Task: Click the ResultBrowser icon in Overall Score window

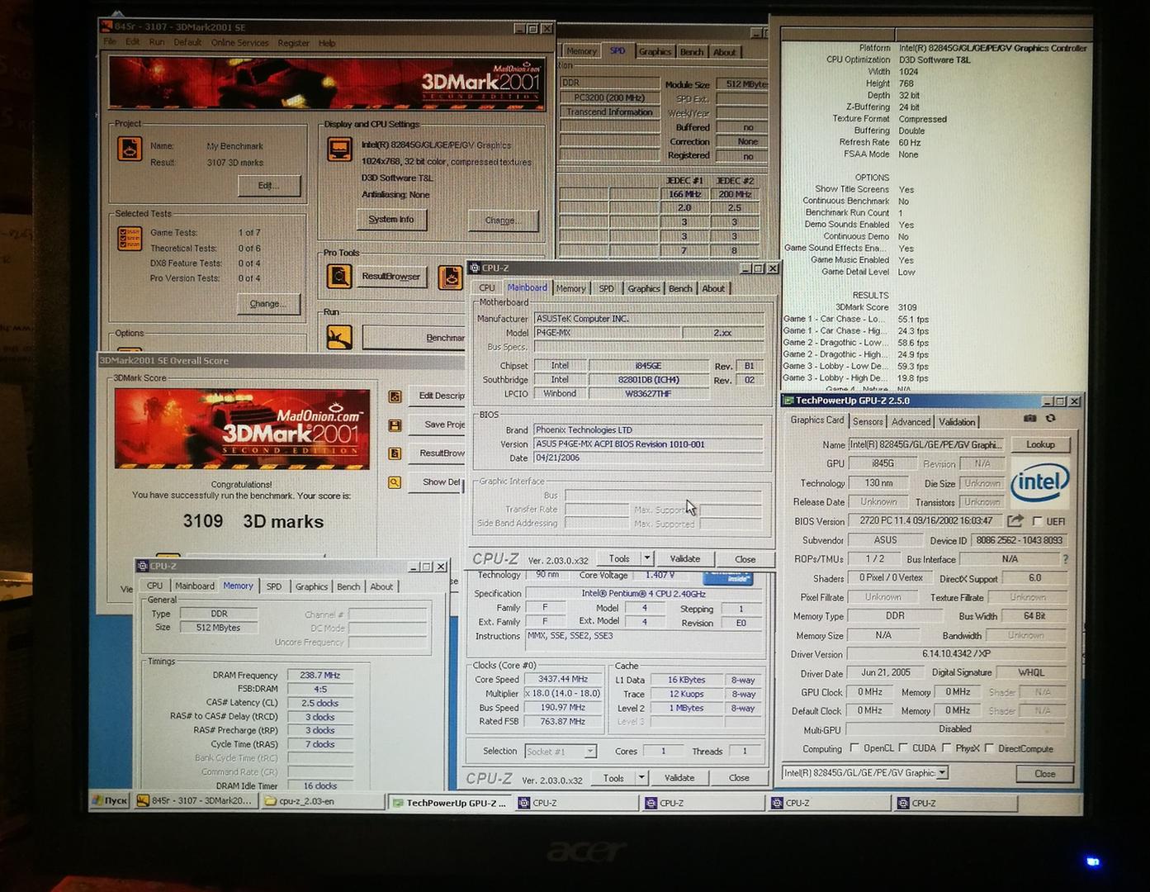Action: click(395, 453)
